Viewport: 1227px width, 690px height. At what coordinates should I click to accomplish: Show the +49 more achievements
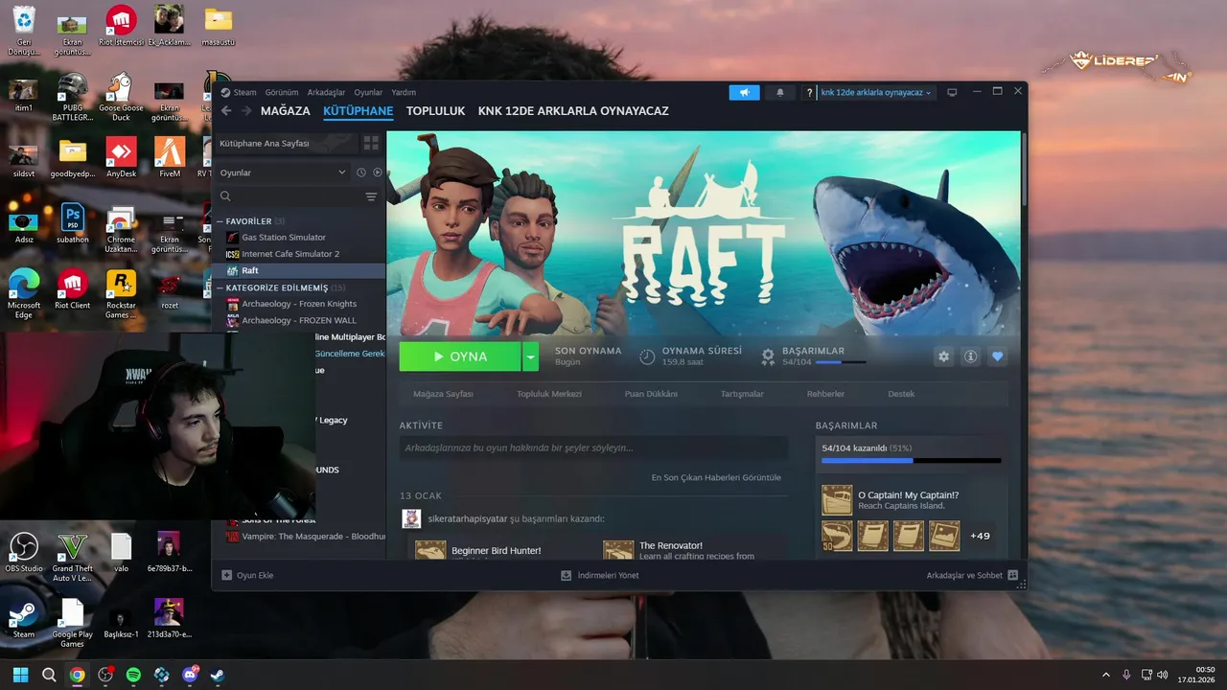click(x=980, y=536)
